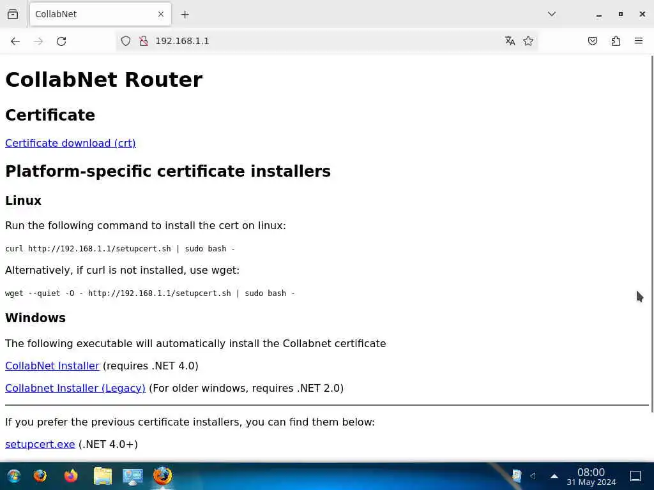
Task: Open the notification center icon
Action: point(635,476)
